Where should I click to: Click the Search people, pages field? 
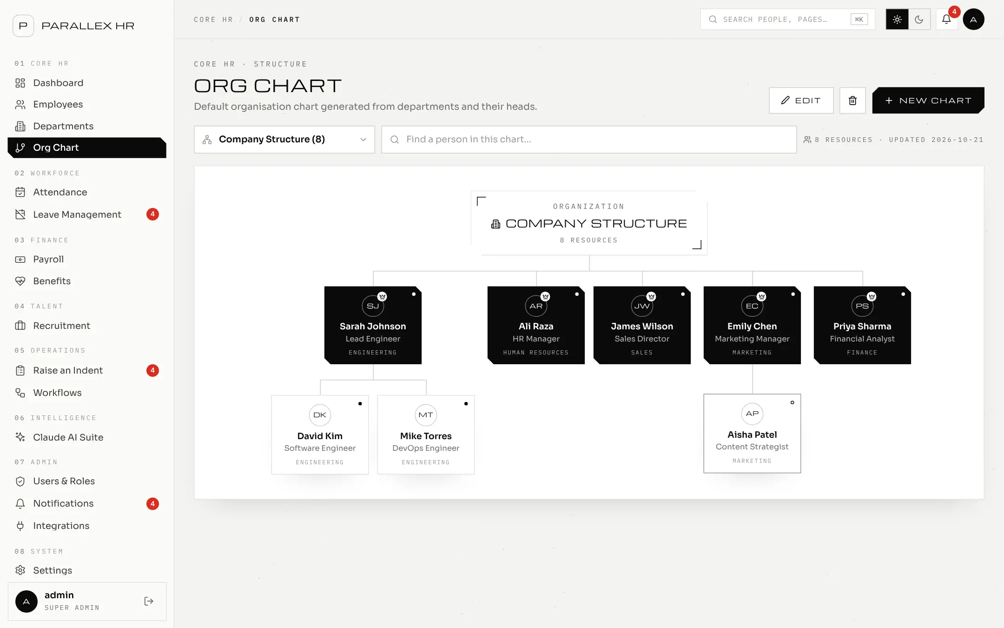coord(787,20)
